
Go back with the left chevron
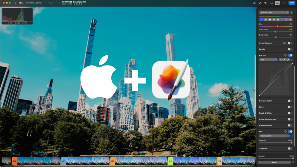pyautogui.click(x=16, y=3)
